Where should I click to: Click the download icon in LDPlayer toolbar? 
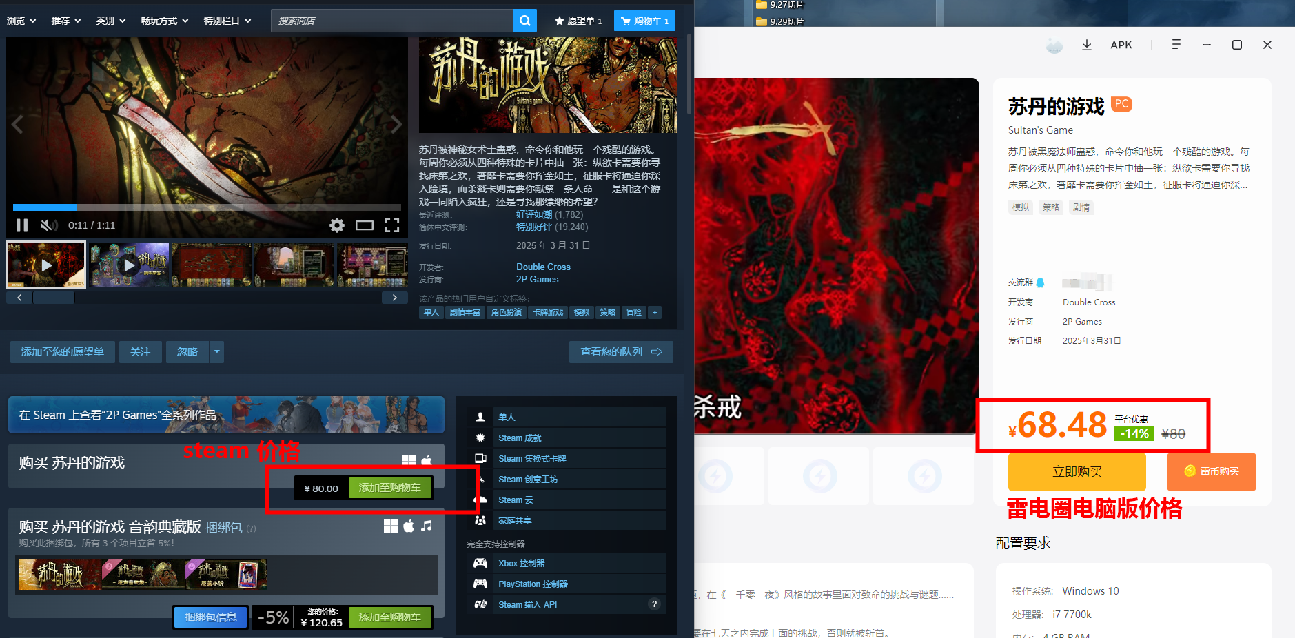click(x=1087, y=45)
